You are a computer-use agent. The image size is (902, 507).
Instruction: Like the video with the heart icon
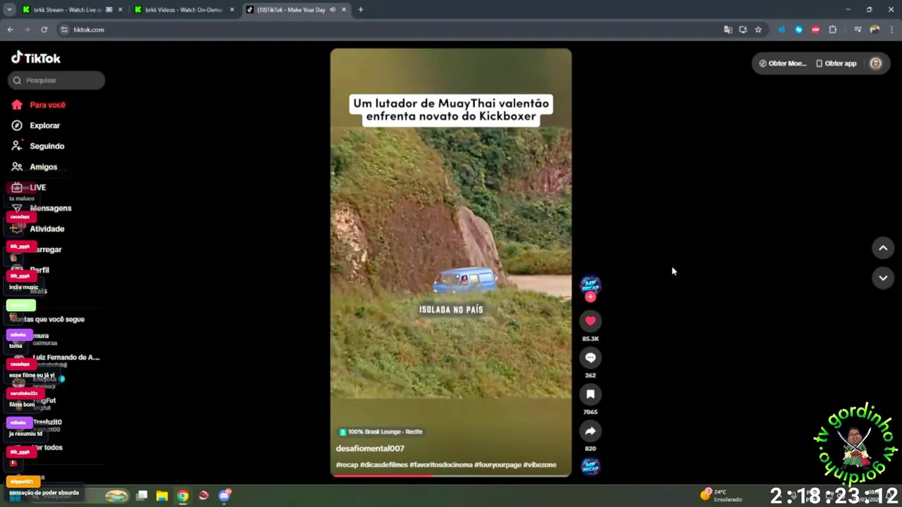(591, 321)
